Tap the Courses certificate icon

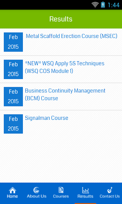[x=61, y=190]
